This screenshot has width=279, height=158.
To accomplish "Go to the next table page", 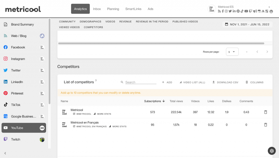I will click(267, 52).
